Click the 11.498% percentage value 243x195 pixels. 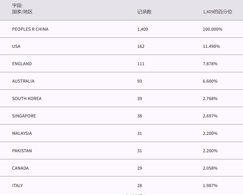(211, 46)
